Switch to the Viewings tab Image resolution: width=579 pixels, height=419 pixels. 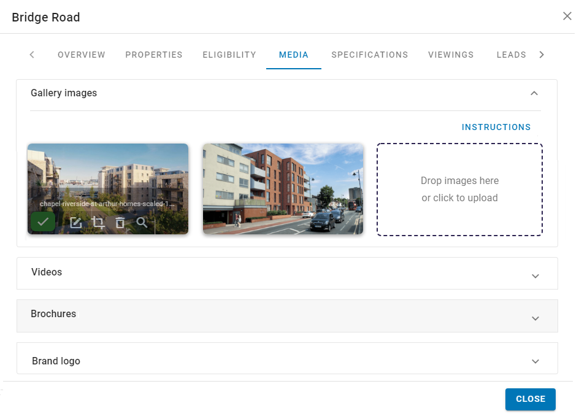click(x=451, y=55)
